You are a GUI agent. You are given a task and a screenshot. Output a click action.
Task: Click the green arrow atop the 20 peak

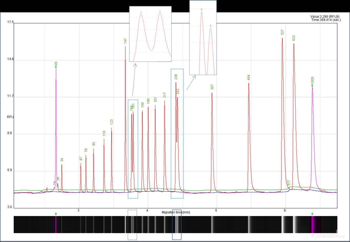[x=56, y=67]
